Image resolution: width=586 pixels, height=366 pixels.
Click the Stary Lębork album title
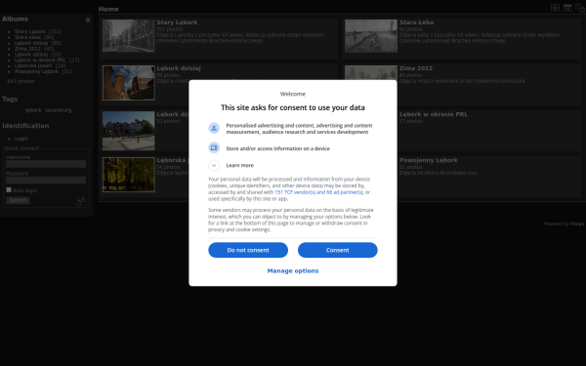pyautogui.click(x=177, y=22)
